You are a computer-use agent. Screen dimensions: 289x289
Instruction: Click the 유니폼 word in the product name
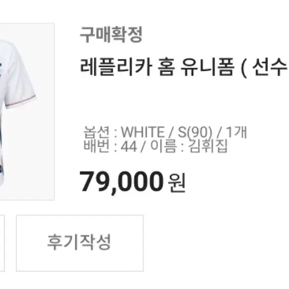point(207,67)
